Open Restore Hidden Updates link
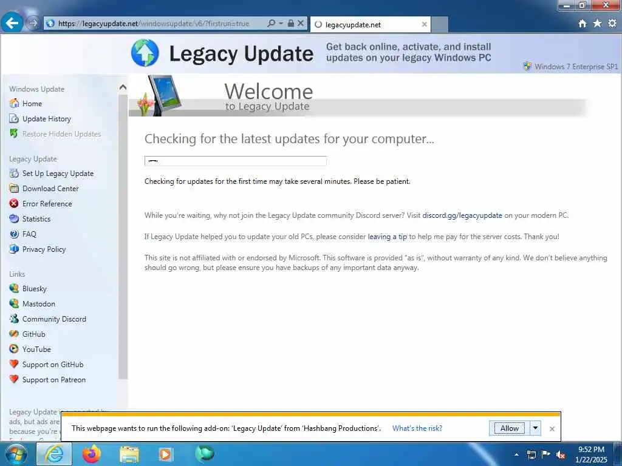622x466 pixels. point(61,134)
